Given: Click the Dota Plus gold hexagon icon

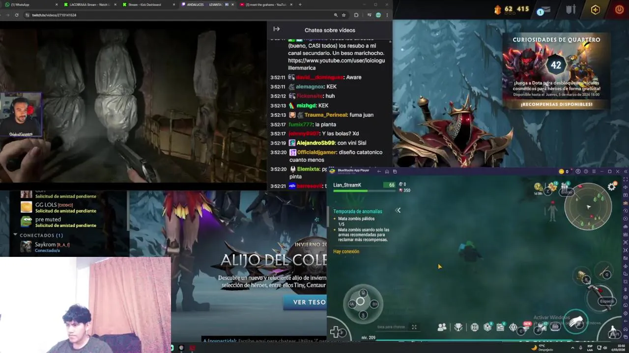Looking at the screenshot, I should point(595,9).
